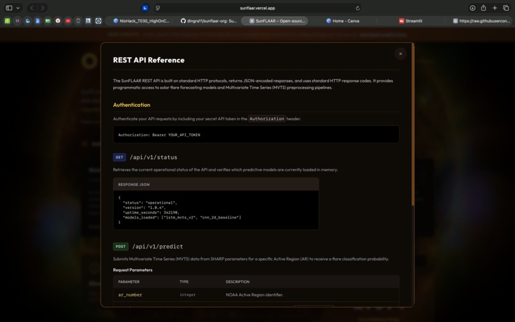Click the TYPE column header
Screen dimensions: 515x322
point(184,282)
